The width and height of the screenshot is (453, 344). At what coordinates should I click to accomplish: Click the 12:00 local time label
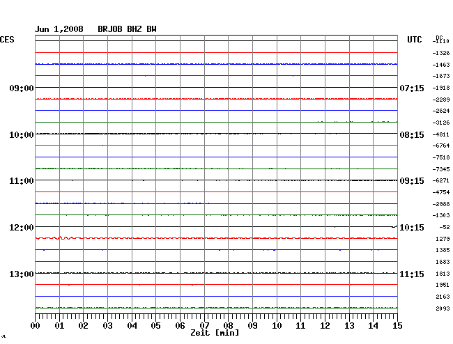pos(22,228)
